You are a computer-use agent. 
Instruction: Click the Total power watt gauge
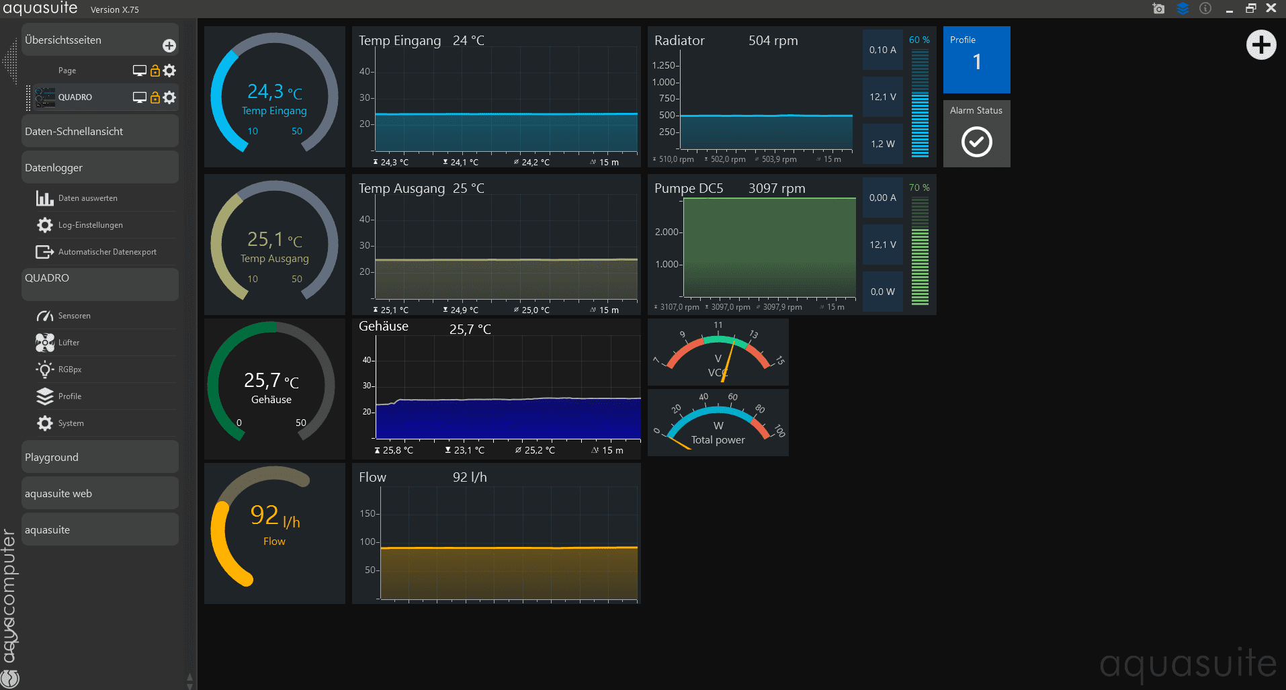point(718,423)
